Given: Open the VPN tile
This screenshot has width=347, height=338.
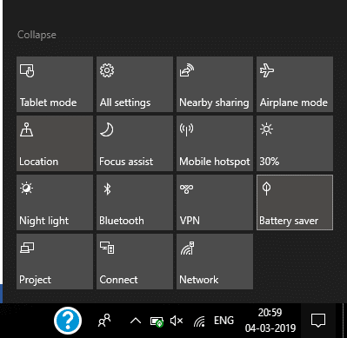Looking at the screenshot, I should point(215,202).
